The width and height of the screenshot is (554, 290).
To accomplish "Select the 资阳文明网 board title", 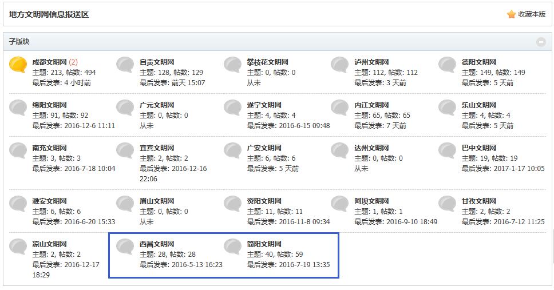I will pyautogui.click(x=264, y=201).
